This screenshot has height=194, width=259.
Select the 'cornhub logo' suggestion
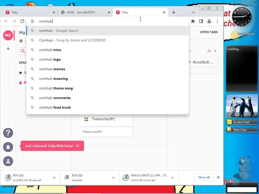tap(107, 59)
